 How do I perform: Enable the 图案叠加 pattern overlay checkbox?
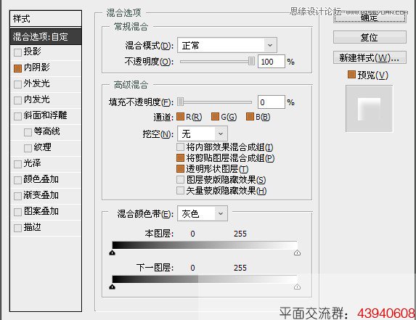(x=17, y=212)
